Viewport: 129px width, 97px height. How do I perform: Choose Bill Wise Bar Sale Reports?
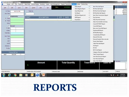coord(99,13)
